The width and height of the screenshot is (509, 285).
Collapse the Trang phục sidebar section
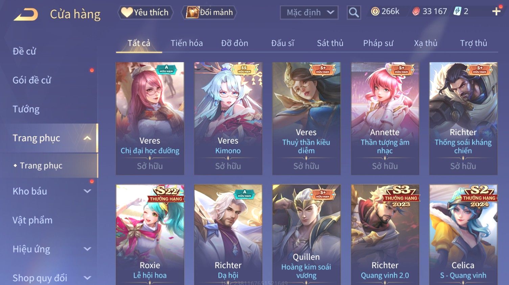pos(87,138)
